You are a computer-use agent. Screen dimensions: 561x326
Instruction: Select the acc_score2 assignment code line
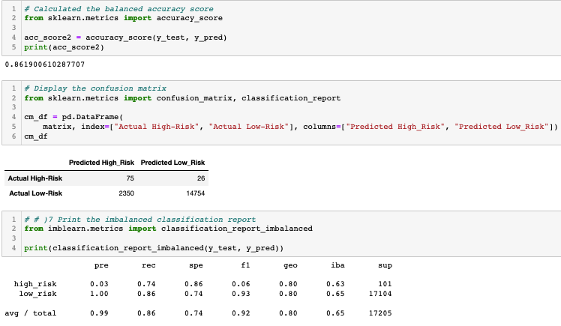(125, 37)
